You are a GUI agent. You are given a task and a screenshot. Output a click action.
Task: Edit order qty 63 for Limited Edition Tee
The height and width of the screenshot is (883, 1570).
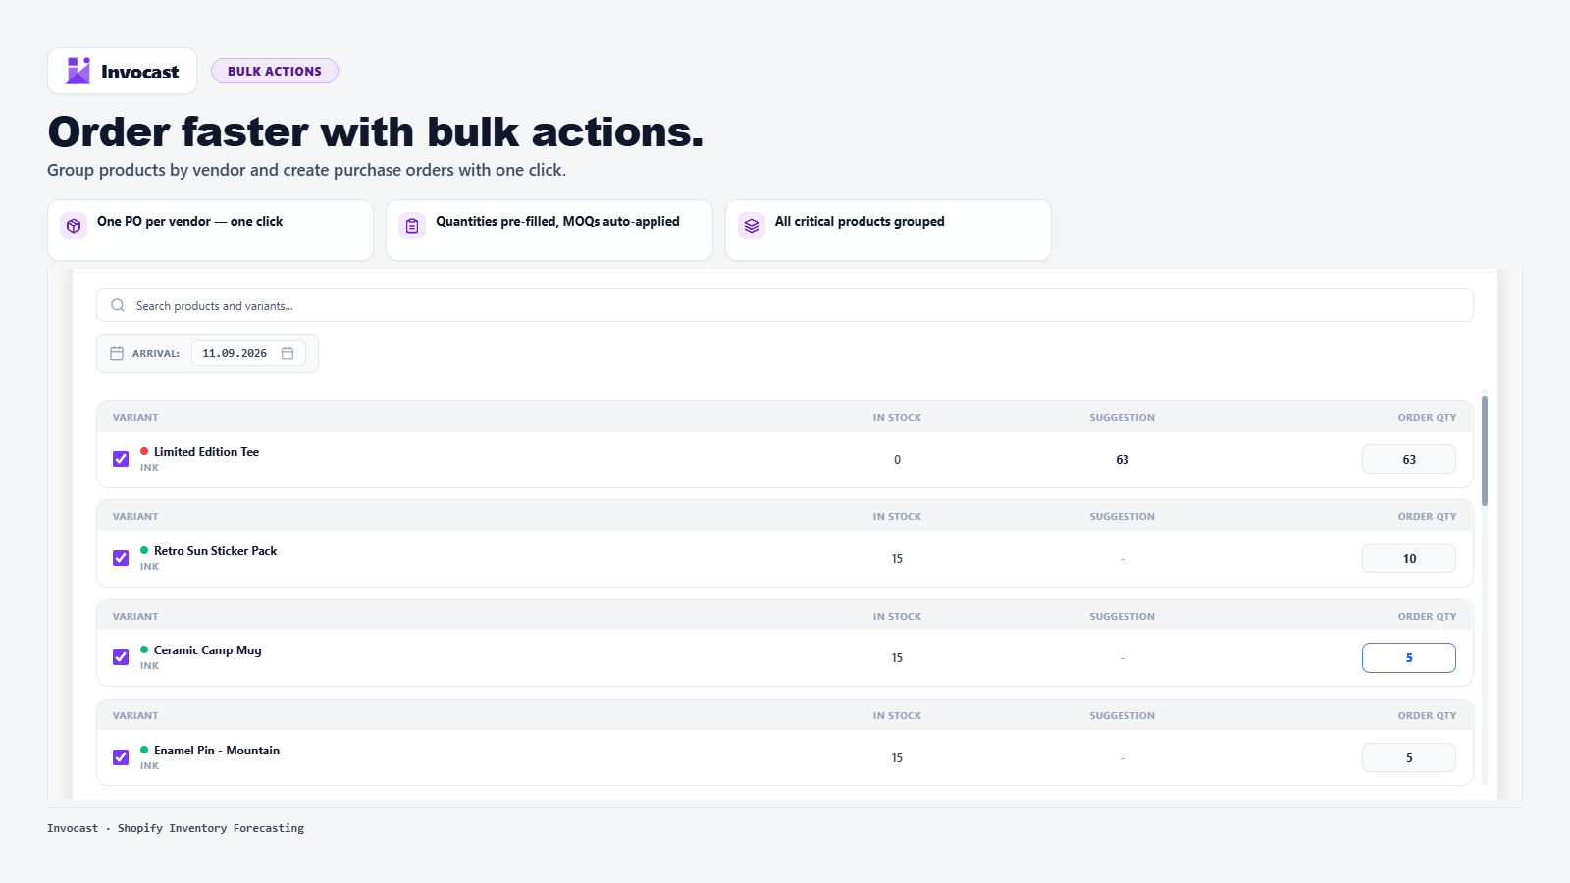(1409, 459)
